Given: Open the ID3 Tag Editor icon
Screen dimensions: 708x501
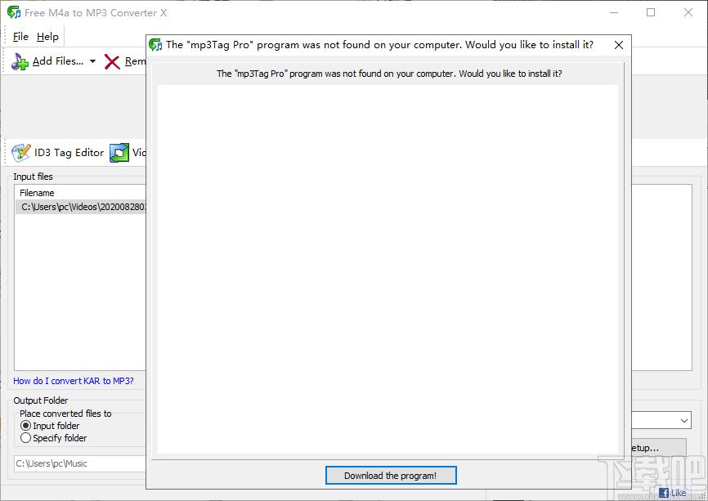Looking at the screenshot, I should point(20,153).
